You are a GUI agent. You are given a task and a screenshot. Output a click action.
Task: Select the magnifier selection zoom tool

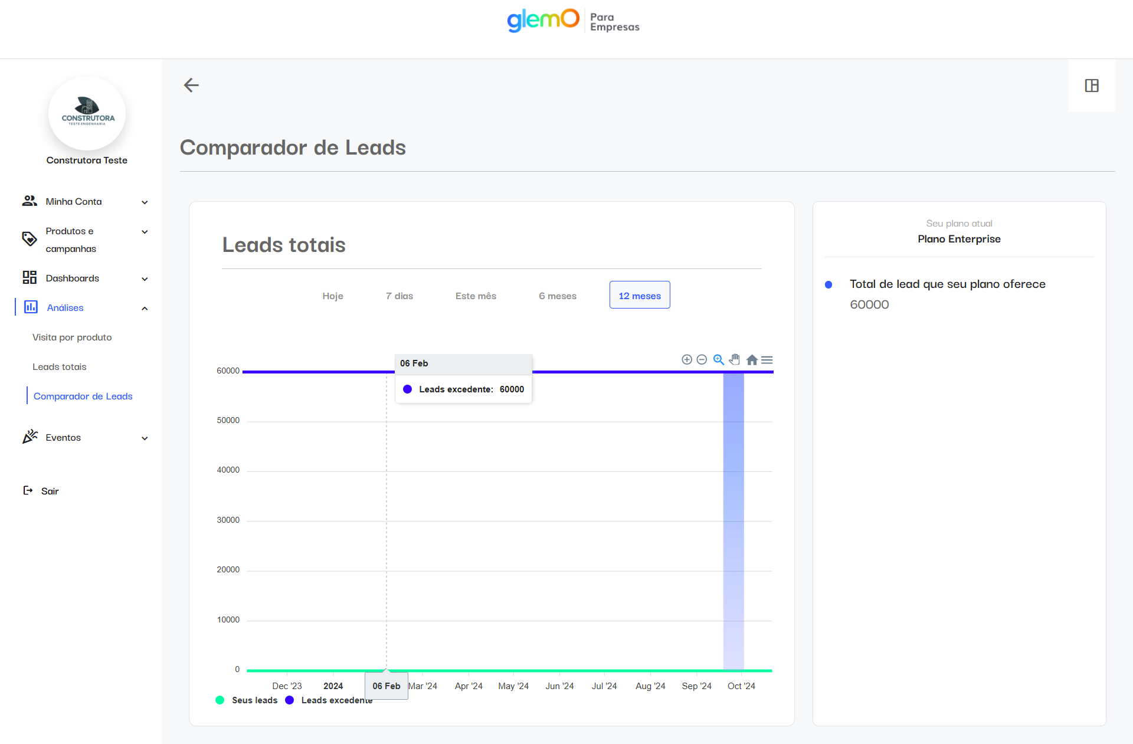click(718, 360)
